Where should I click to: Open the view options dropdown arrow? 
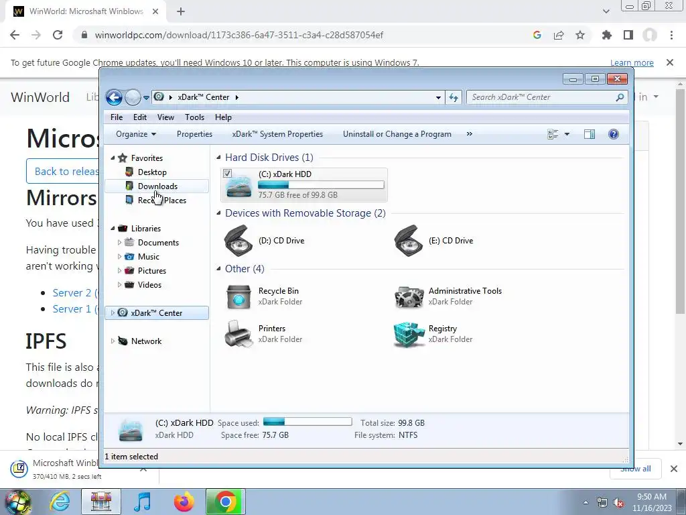click(x=567, y=134)
